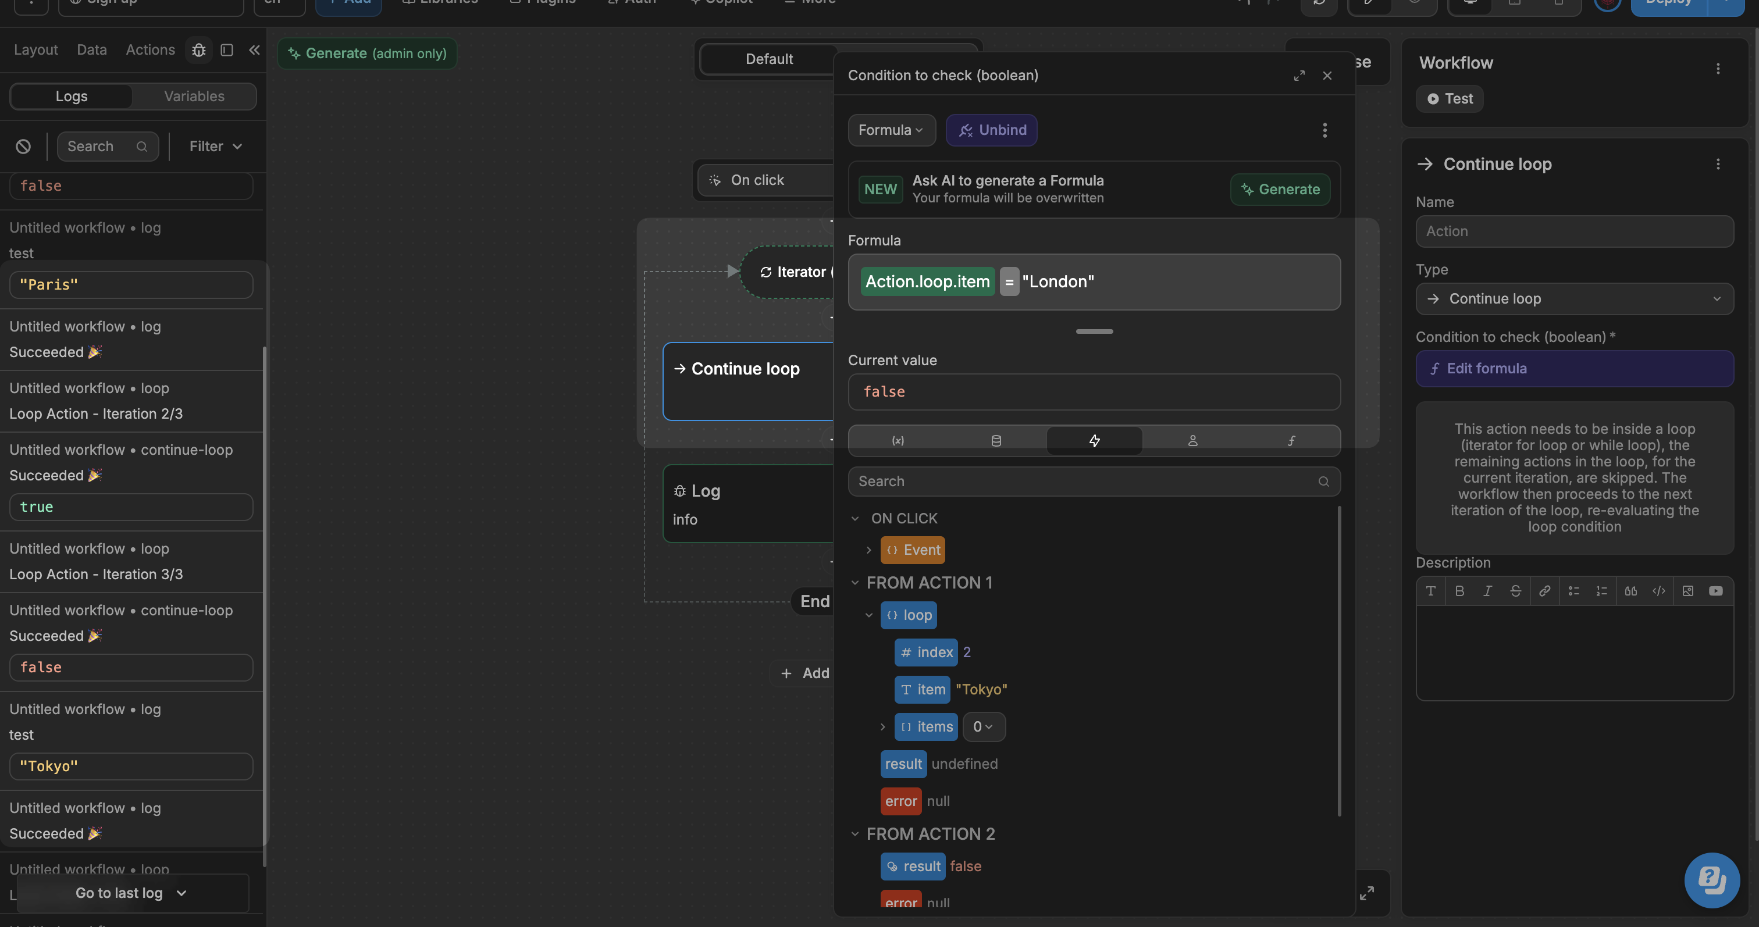
Task: Toggle italic in description editor
Action: pyautogui.click(x=1487, y=591)
